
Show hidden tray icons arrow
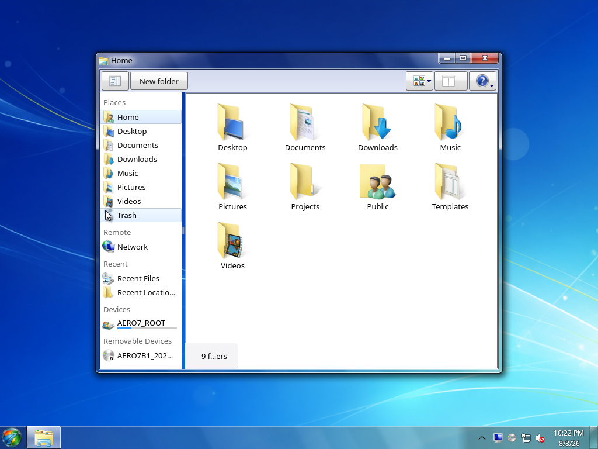[x=482, y=438]
